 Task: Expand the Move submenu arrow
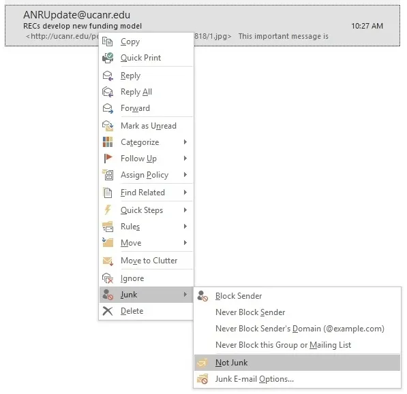(x=185, y=243)
